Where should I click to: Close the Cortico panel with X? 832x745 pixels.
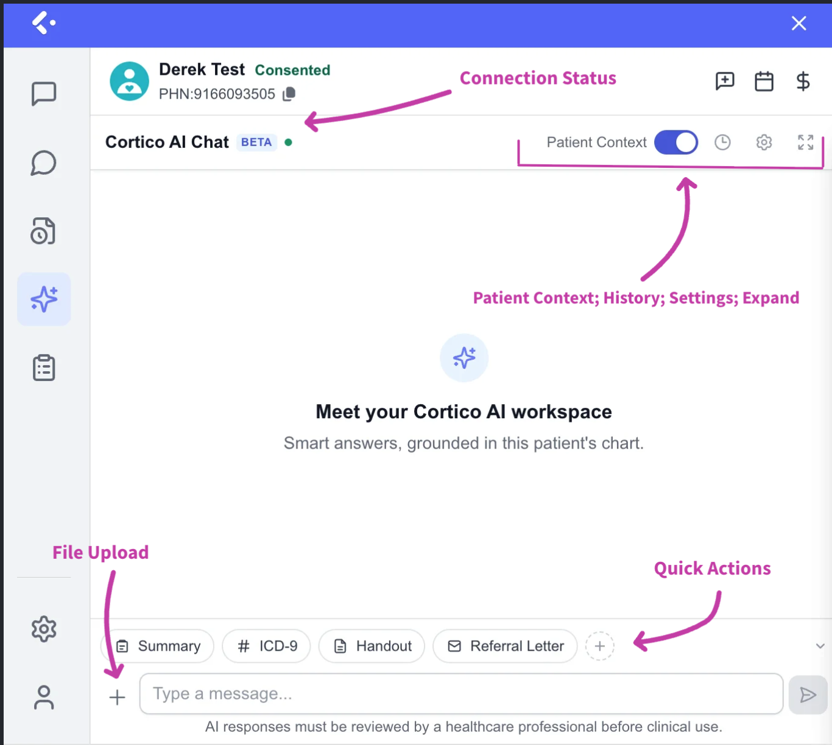799,23
